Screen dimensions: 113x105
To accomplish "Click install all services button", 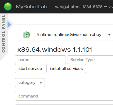I will [66, 69].
